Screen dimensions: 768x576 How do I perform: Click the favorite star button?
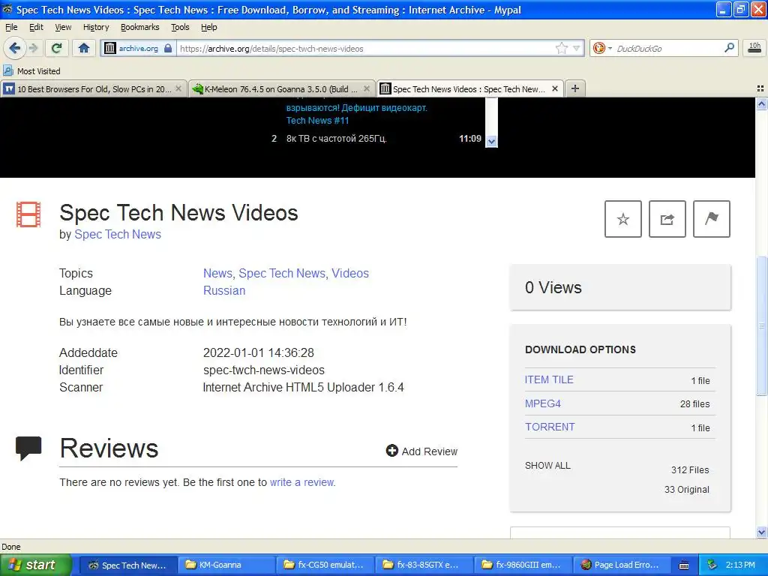623,219
